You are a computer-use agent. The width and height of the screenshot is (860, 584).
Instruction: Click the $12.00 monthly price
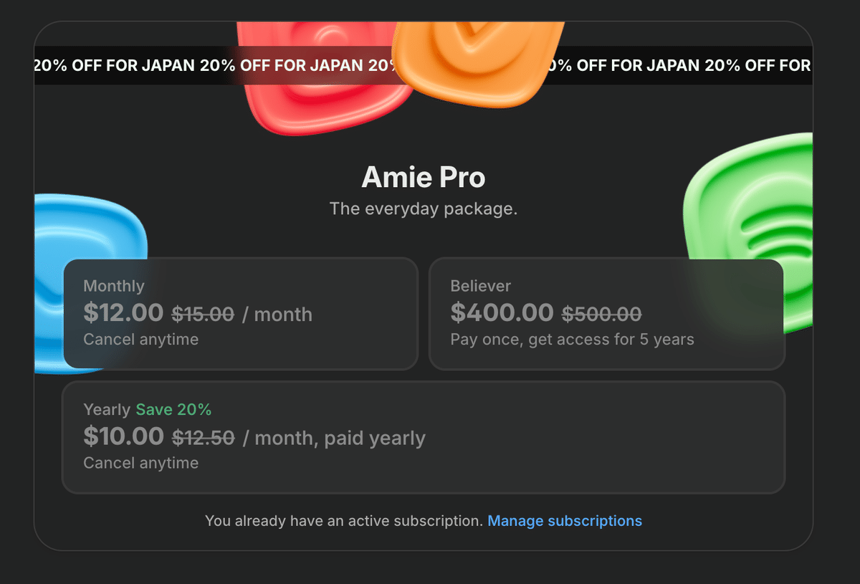[123, 312]
